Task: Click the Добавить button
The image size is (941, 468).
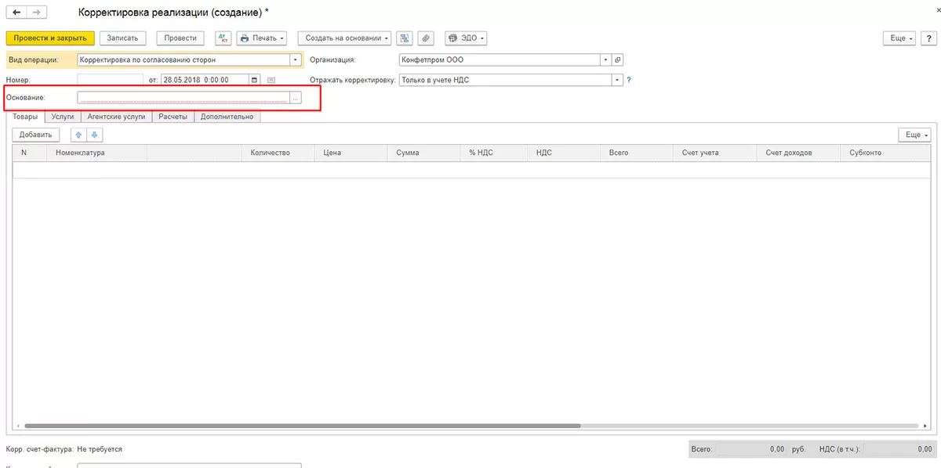Action: [35, 135]
